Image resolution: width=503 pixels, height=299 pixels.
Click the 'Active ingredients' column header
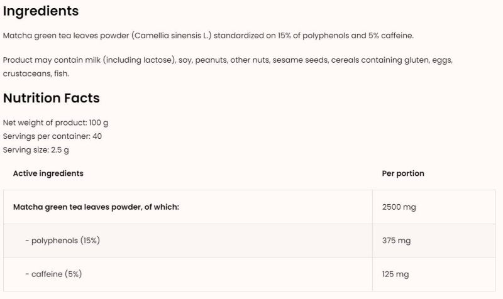click(48, 173)
